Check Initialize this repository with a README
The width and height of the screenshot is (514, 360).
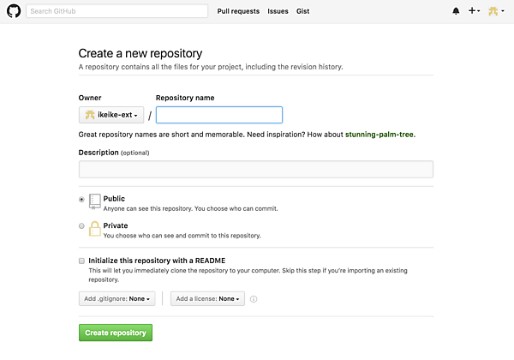pyautogui.click(x=81, y=260)
